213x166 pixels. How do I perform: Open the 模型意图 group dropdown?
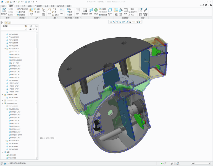(125, 18)
